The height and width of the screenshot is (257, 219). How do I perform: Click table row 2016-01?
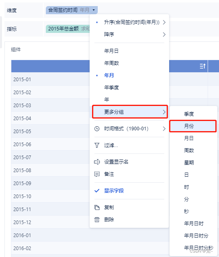(90, 235)
